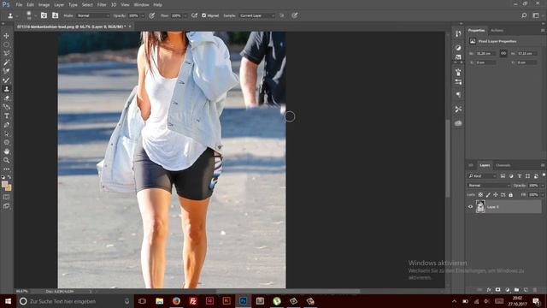Screen dimensions: 547x308
Task: Turn layer filtering on or off
Action: pyautogui.click(x=544, y=175)
